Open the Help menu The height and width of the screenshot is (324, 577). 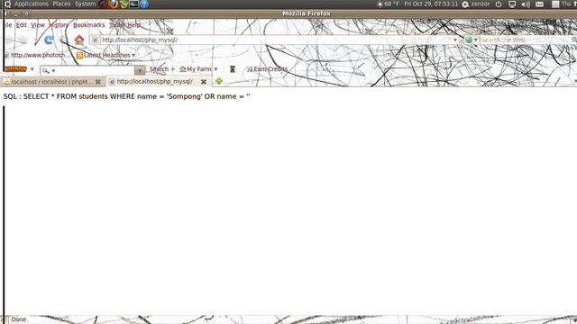pos(134,25)
